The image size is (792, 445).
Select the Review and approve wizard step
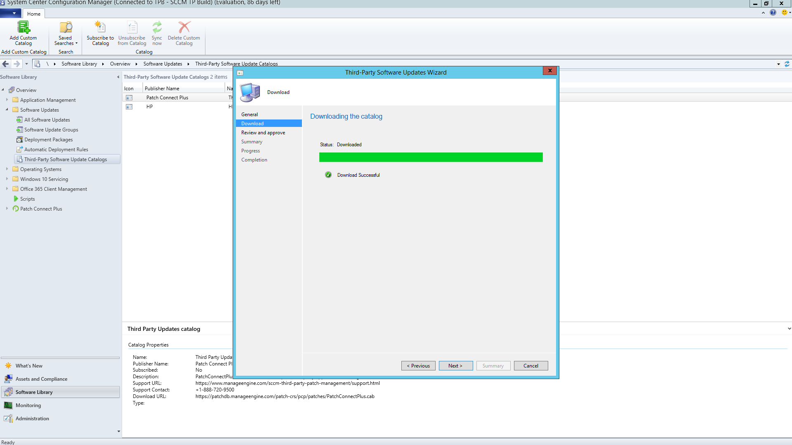[263, 133]
